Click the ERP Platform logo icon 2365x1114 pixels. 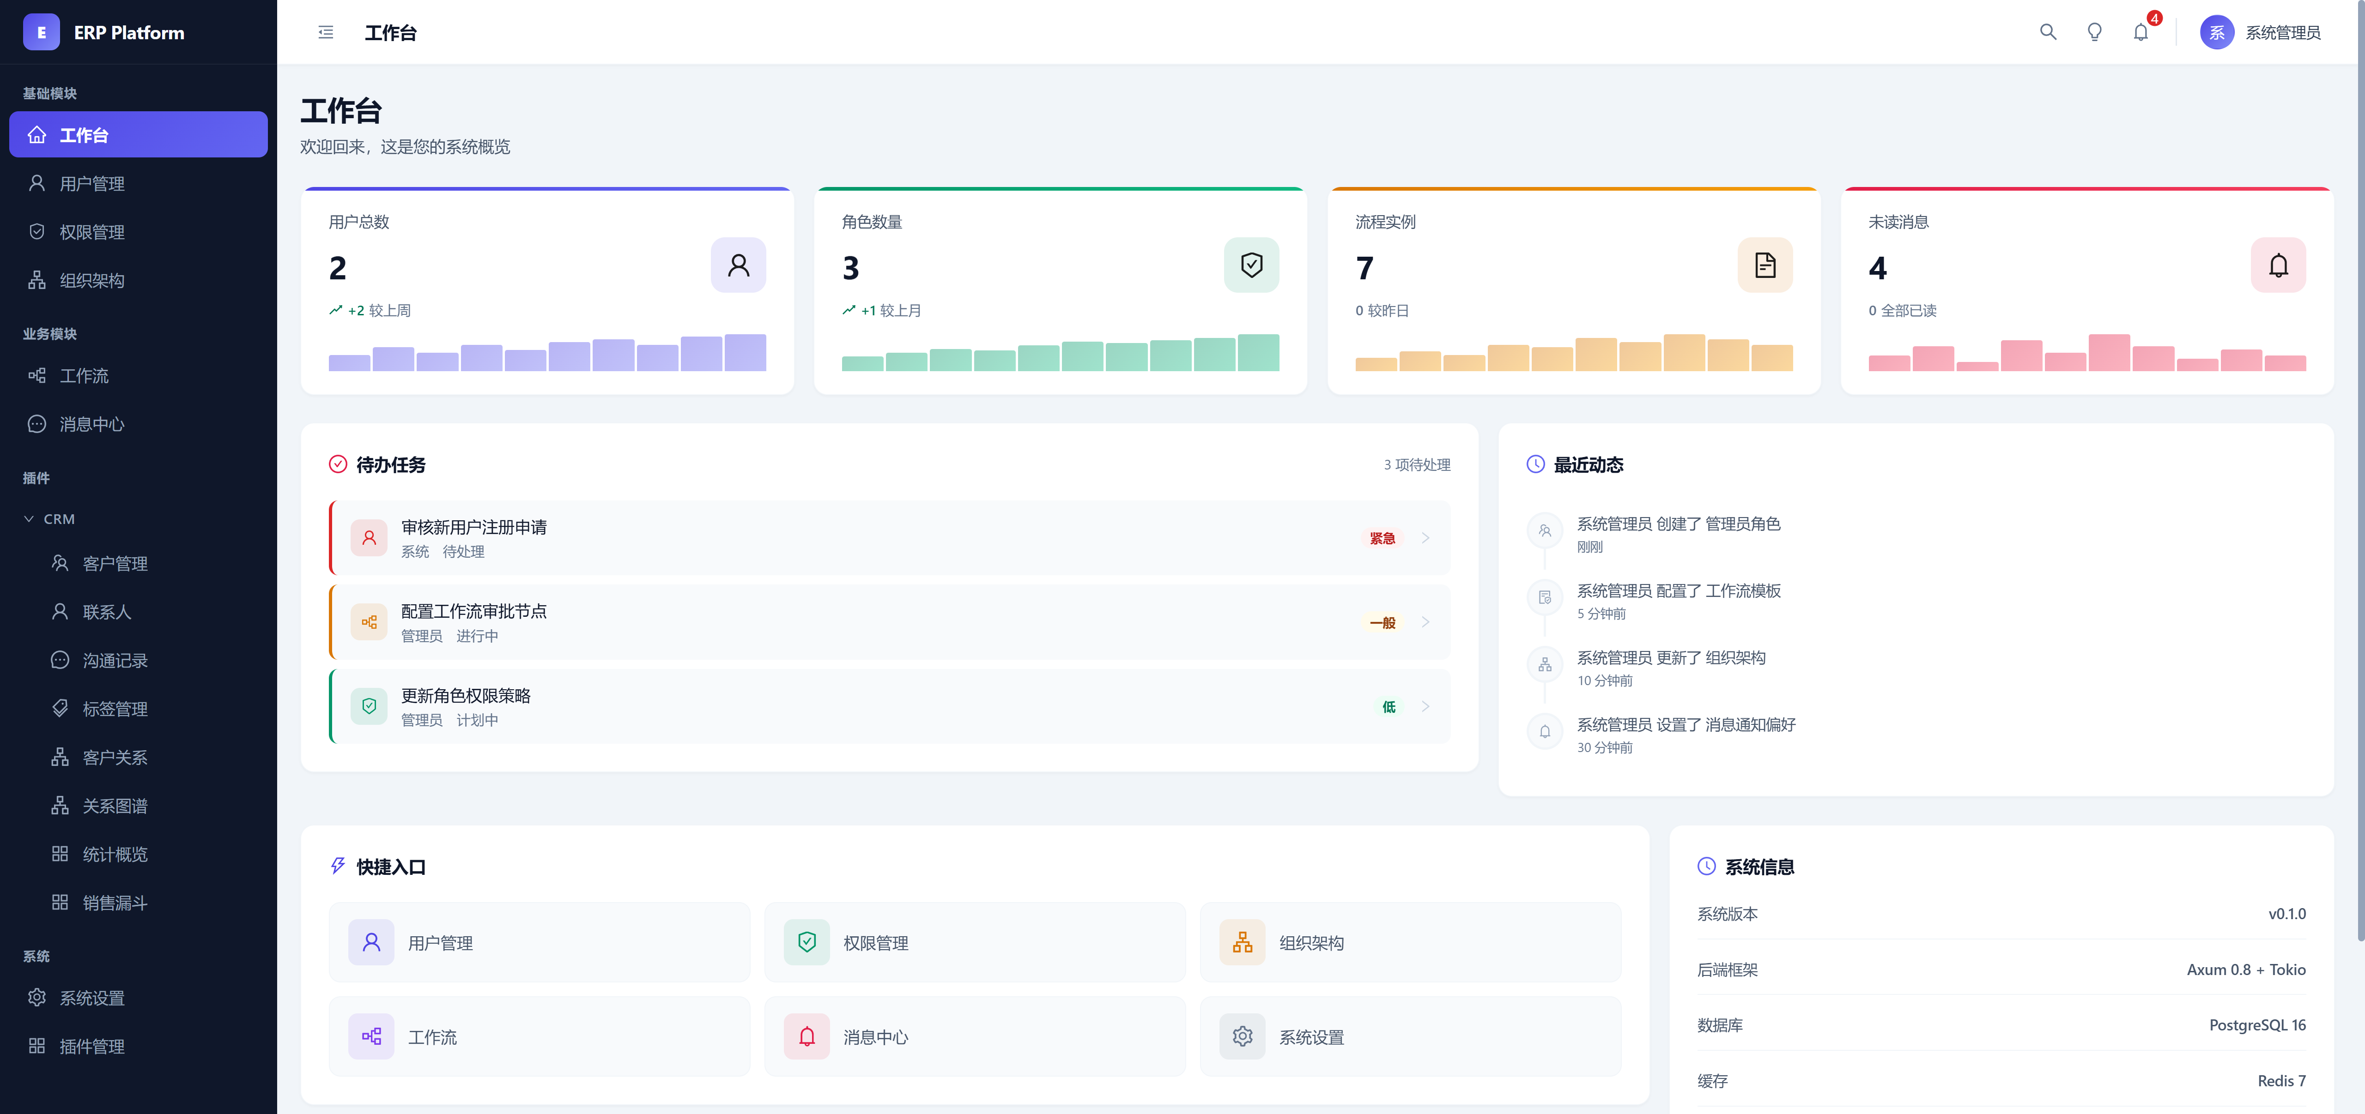(x=40, y=32)
